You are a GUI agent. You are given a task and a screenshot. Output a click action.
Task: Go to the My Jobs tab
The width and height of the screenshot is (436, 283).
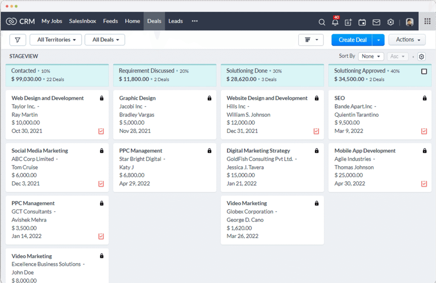(x=52, y=21)
